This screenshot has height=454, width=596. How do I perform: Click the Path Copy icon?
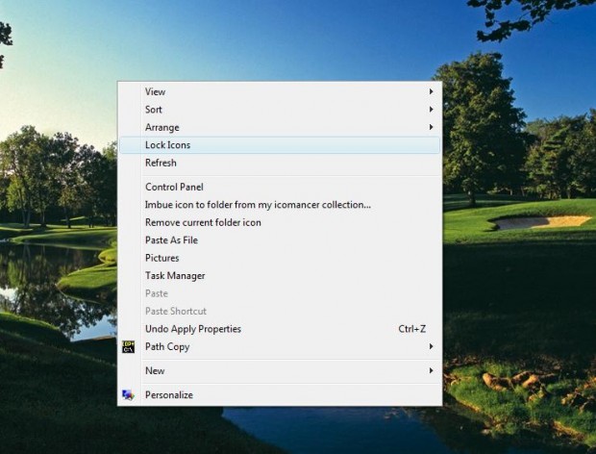click(x=129, y=346)
